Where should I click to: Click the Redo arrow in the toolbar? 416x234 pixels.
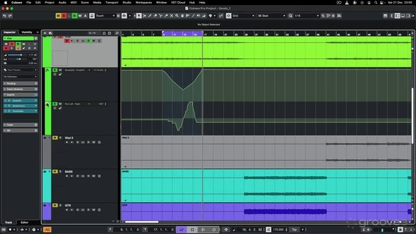(x=10, y=16)
